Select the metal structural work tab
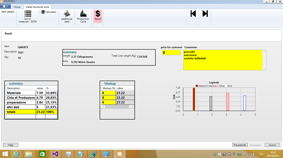The width and height of the screenshot is (283, 158). pos(37,7)
